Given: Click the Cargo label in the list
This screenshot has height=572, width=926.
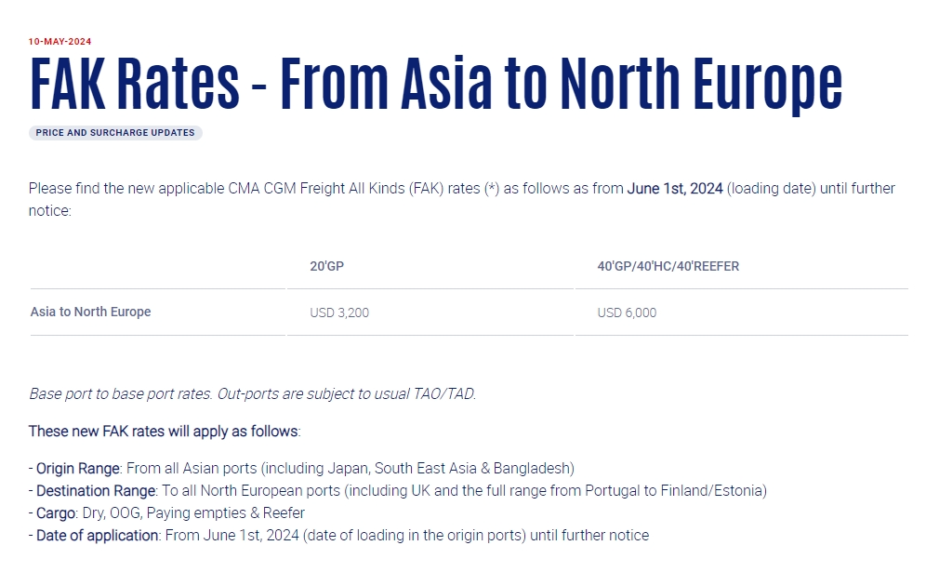Looking at the screenshot, I should 55,512.
